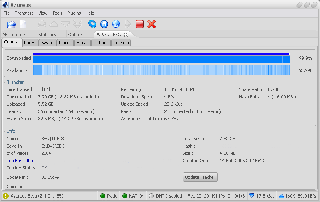Click the 99.9% downloaded value
Screen dimensions: 320x202
(x=305, y=58)
